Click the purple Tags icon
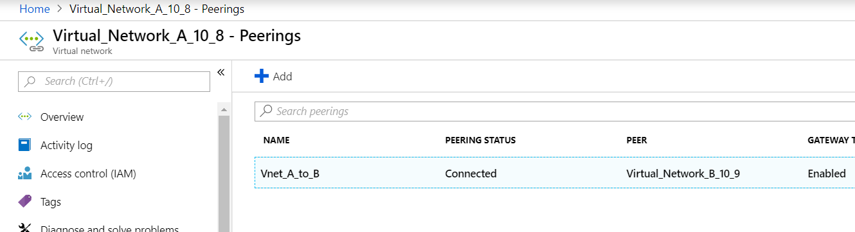The image size is (855, 232). [25, 202]
